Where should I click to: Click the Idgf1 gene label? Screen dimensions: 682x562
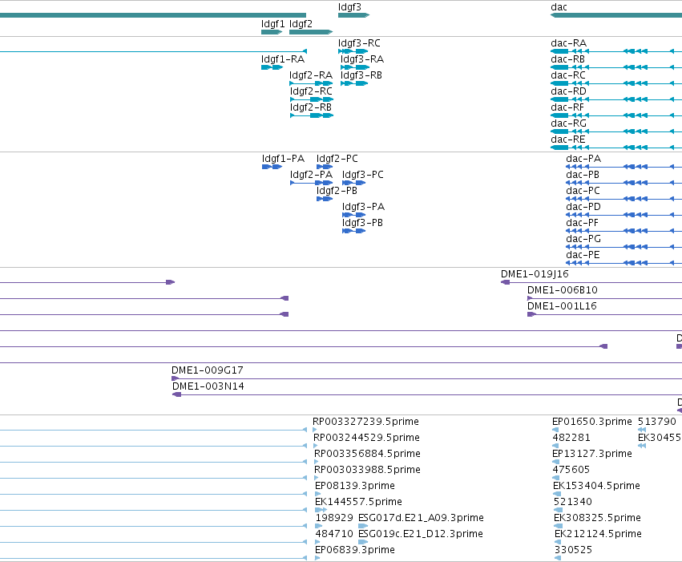click(272, 24)
